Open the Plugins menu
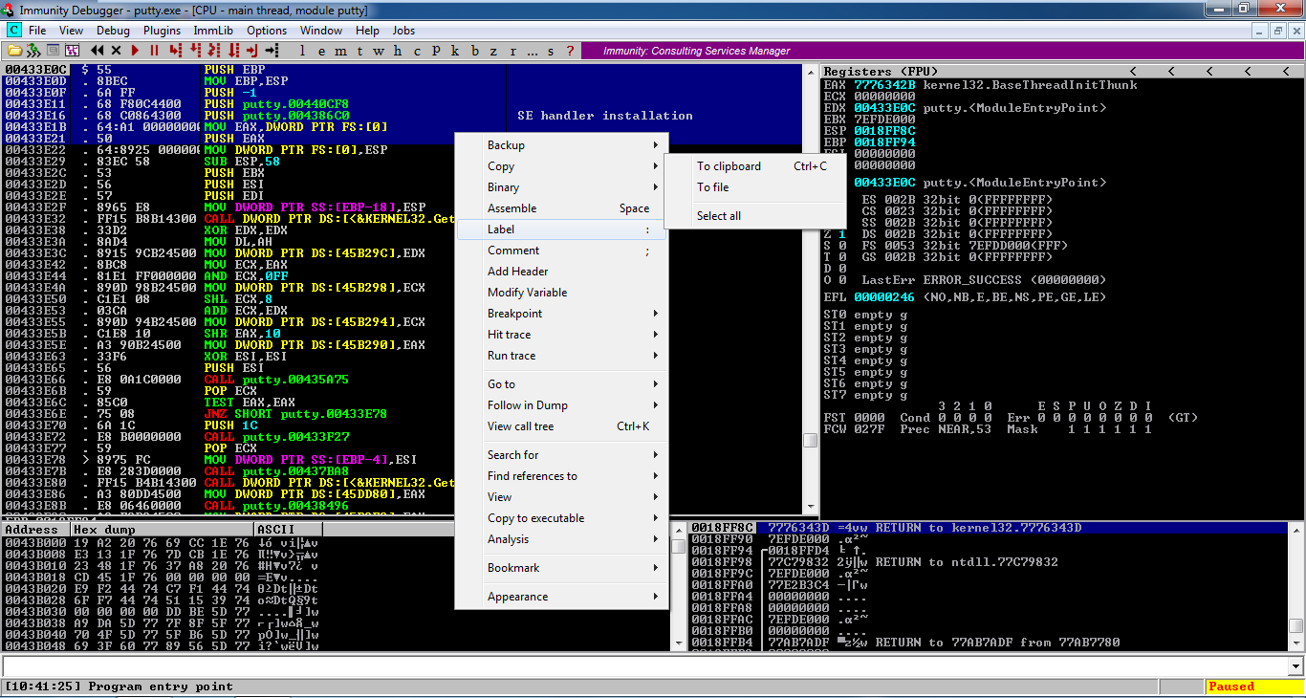The image size is (1306, 698). click(x=163, y=31)
